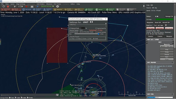Enable the Avoid Cavitation checkbox

click(96, 32)
